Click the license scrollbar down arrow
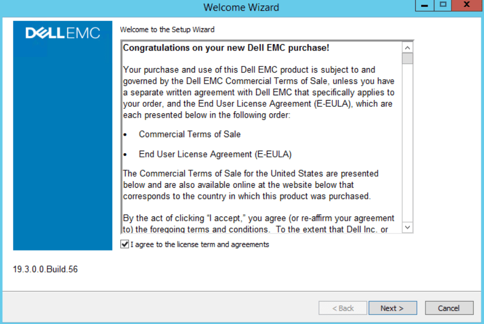 coord(407,227)
